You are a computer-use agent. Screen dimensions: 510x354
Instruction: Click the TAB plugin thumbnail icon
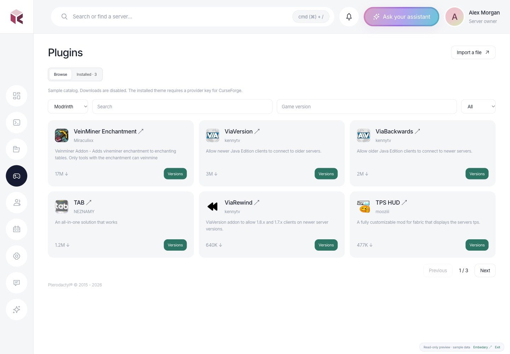coord(62,206)
